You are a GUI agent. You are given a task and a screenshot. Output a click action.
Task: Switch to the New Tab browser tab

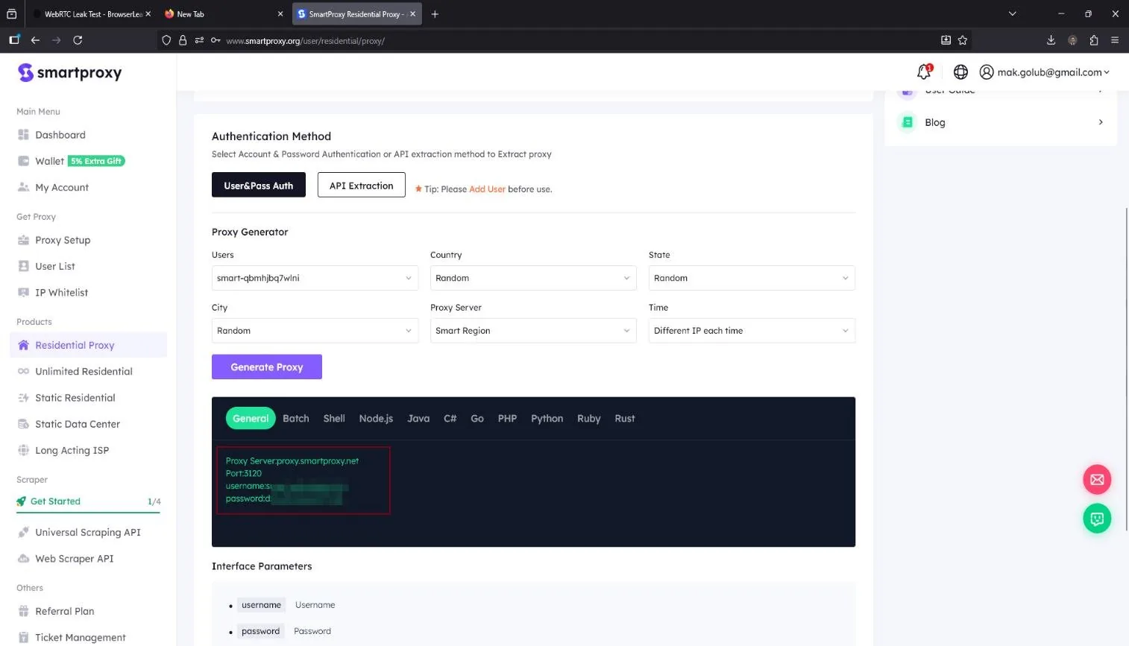[x=223, y=14]
